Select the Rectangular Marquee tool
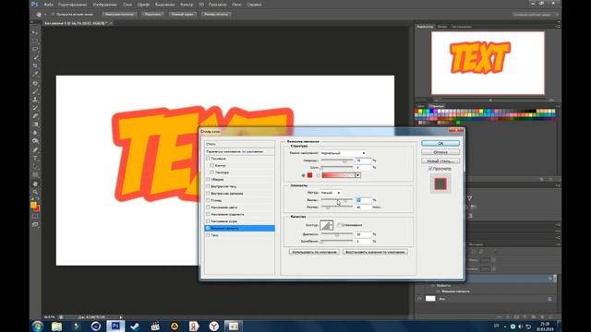The image size is (591, 332). click(35, 41)
